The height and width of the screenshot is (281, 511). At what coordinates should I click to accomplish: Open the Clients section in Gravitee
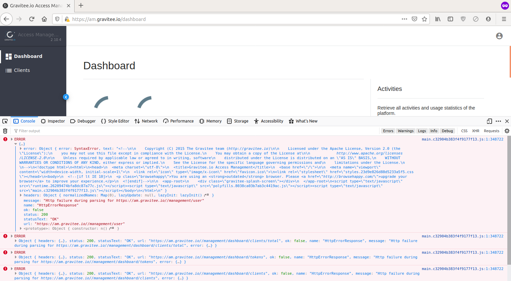click(x=21, y=70)
